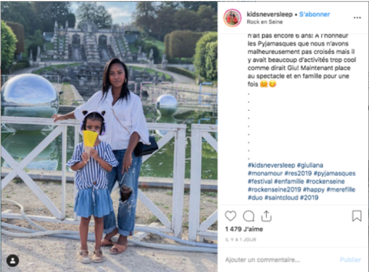The image size is (369, 272).
Task: Like the post with heart icon
Action: pos(230,216)
